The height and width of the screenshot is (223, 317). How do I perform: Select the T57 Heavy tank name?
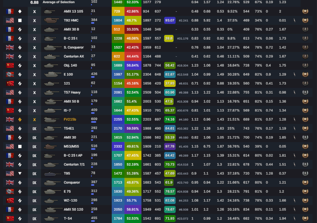pos(72,92)
